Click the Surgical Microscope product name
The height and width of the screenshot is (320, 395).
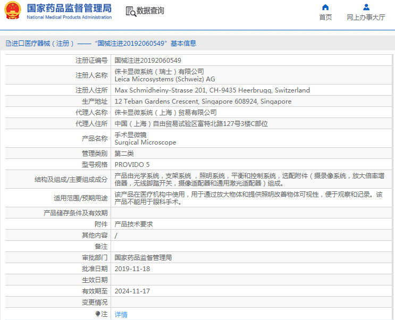[145, 142]
